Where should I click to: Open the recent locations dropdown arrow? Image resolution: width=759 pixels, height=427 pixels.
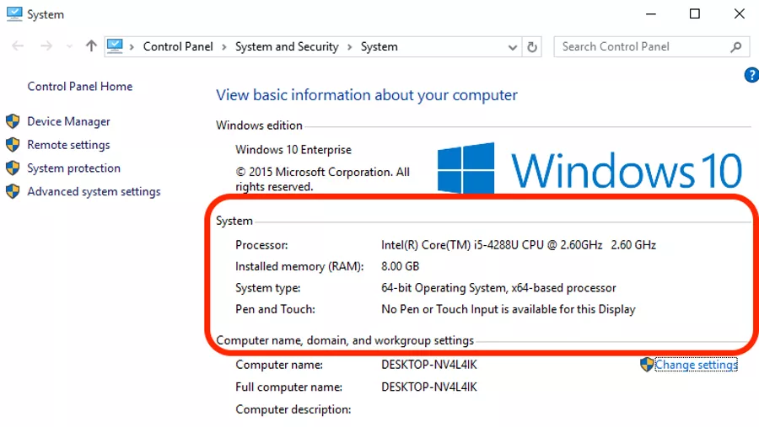pos(69,47)
